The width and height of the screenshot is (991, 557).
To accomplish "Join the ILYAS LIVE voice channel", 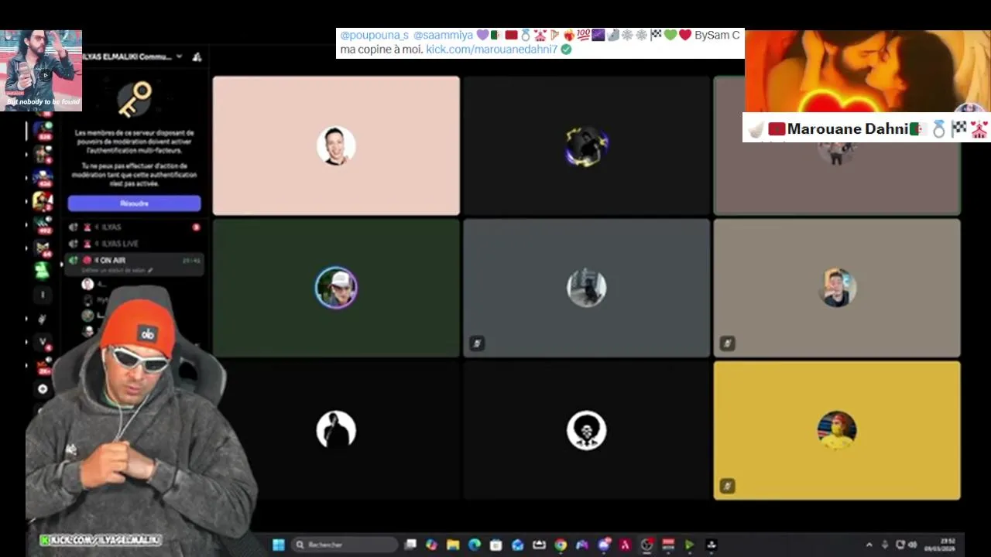I will coord(135,244).
